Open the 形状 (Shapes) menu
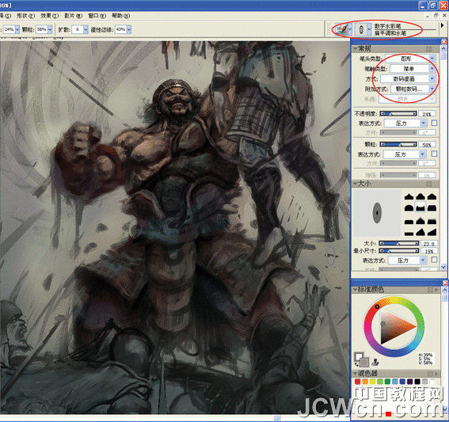449x422 pixels. (x=26, y=16)
